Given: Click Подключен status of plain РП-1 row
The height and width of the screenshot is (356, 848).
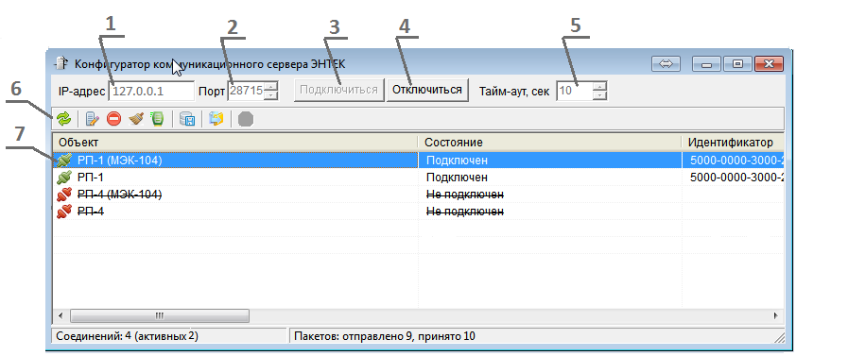Looking at the screenshot, I should pos(457,178).
